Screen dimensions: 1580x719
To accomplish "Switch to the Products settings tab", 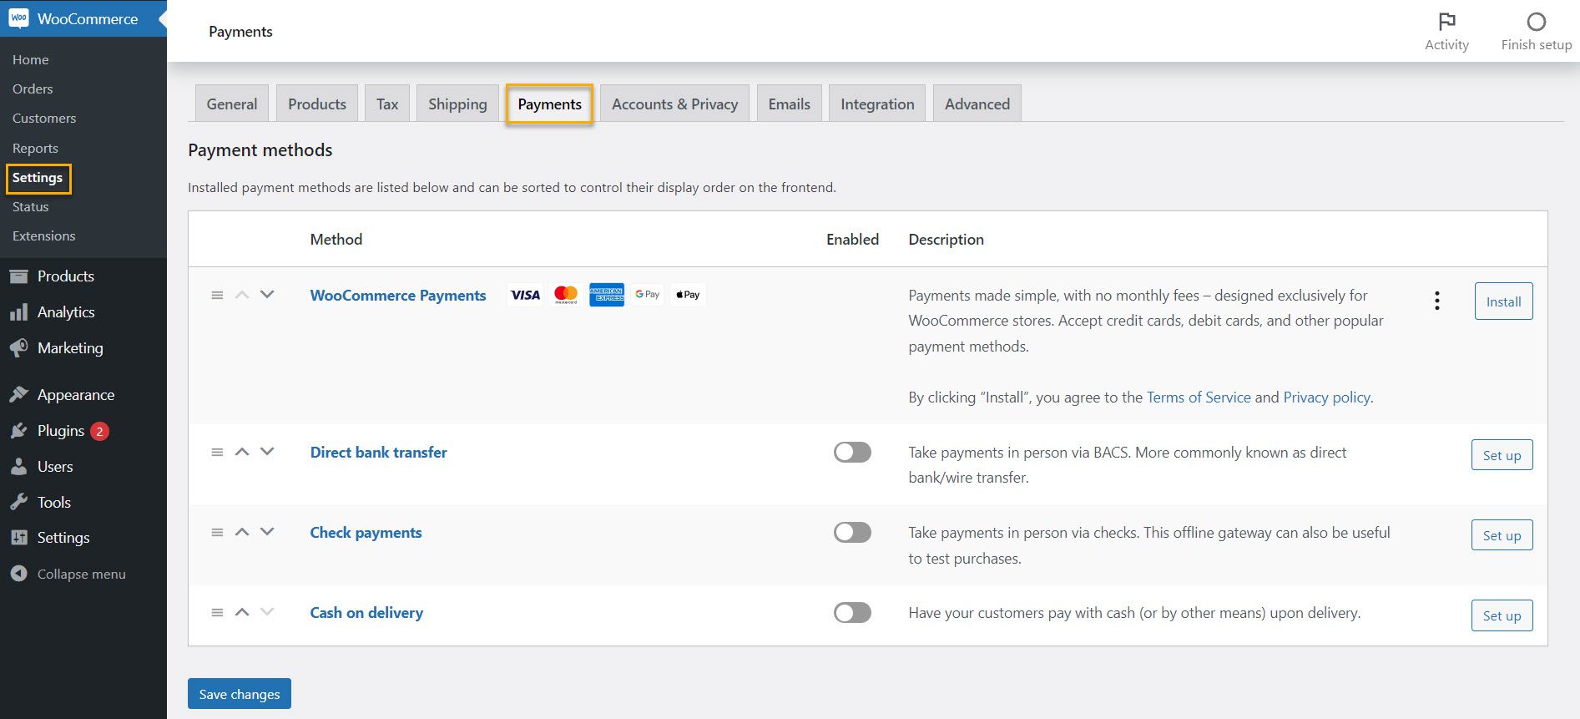I will pos(317,104).
